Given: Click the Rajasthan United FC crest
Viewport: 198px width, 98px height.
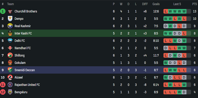Looking at the screenshot, I should tap(10, 85).
